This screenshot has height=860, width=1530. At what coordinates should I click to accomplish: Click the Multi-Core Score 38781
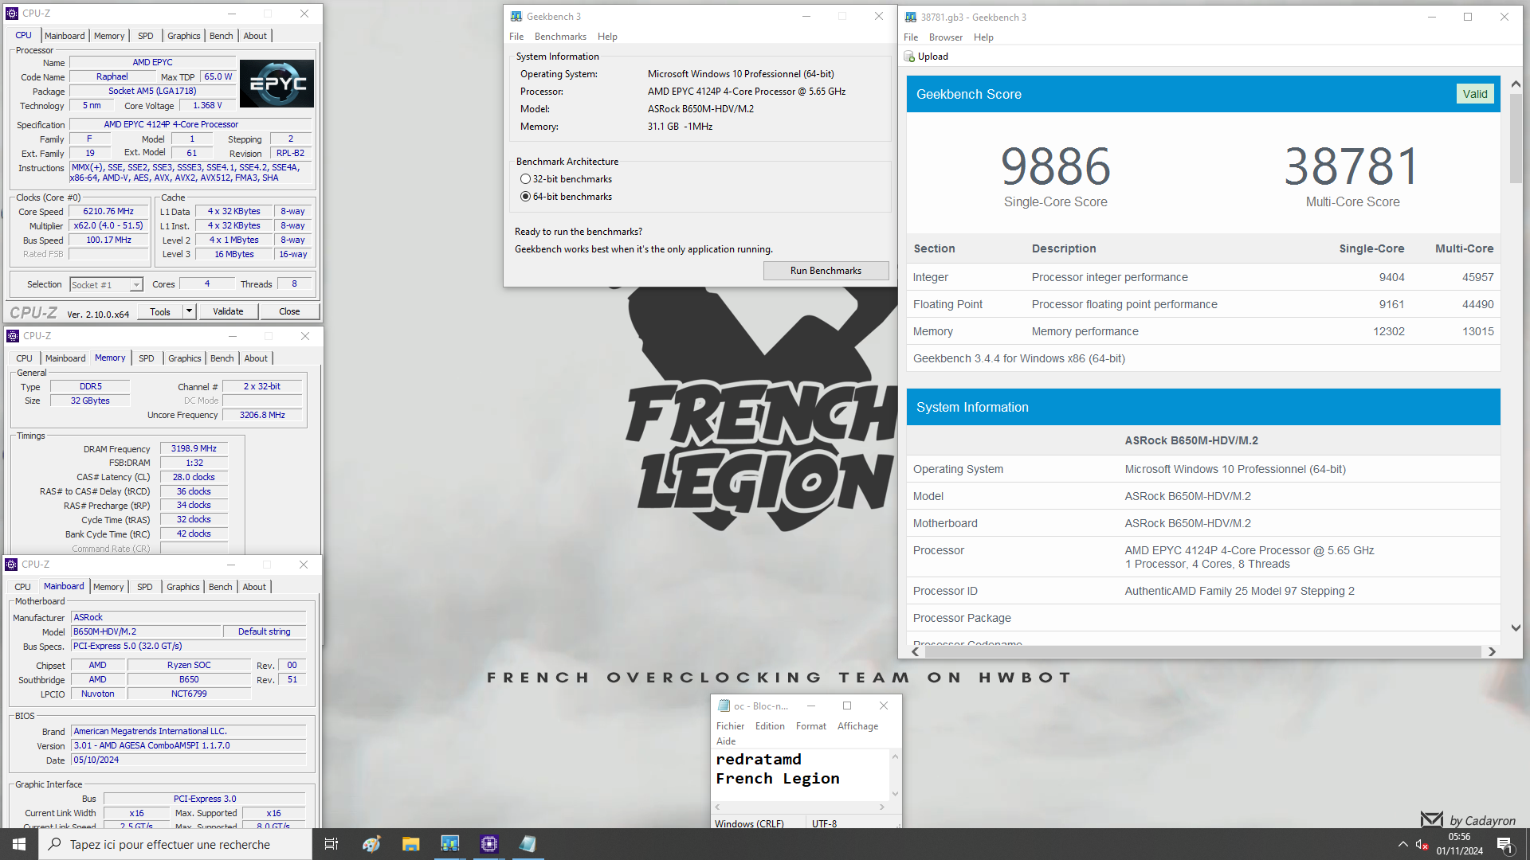coord(1351,166)
